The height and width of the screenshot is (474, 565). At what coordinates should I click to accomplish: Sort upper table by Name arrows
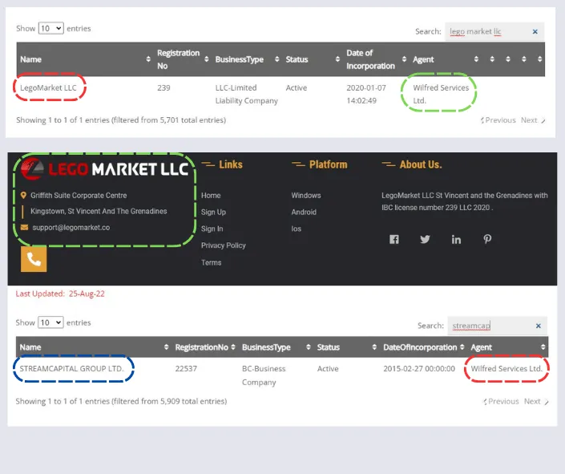(x=148, y=59)
